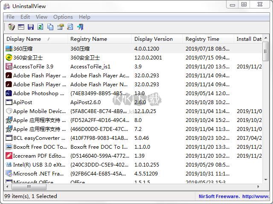273x204 pixels.
Task: Sort by Display Name column header
Action: pos(36,39)
